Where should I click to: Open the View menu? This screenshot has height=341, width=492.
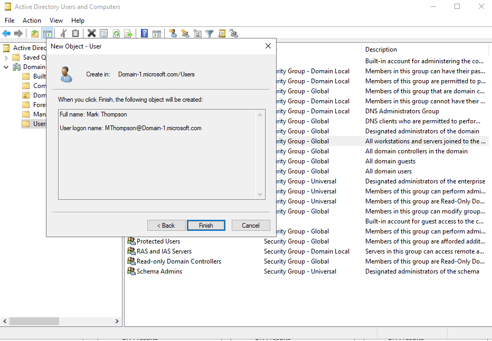tap(56, 20)
